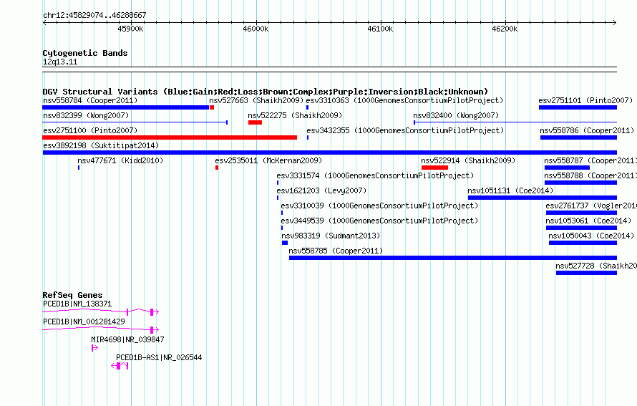Click esv2761737 Vogler variant label
The width and height of the screenshot is (637, 406).
pyautogui.click(x=591, y=206)
